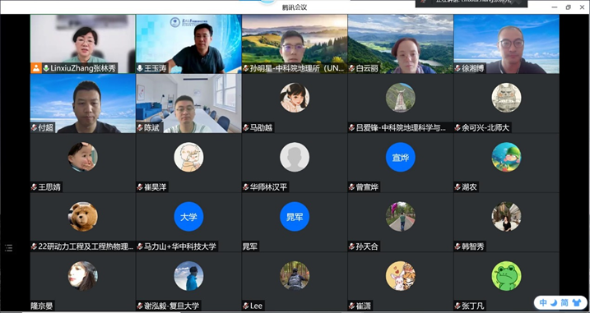This screenshot has height=313, width=590.
Task: Restore down the 腾讯会议 window
Action: click(568, 7)
